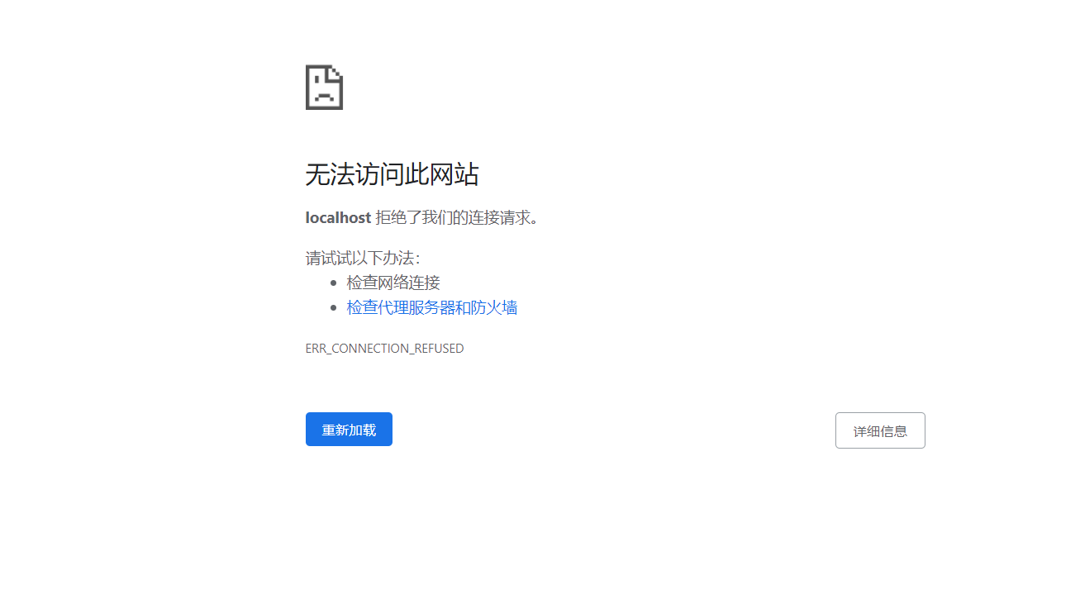Click the outlined 详细信息 button border

(x=880, y=415)
